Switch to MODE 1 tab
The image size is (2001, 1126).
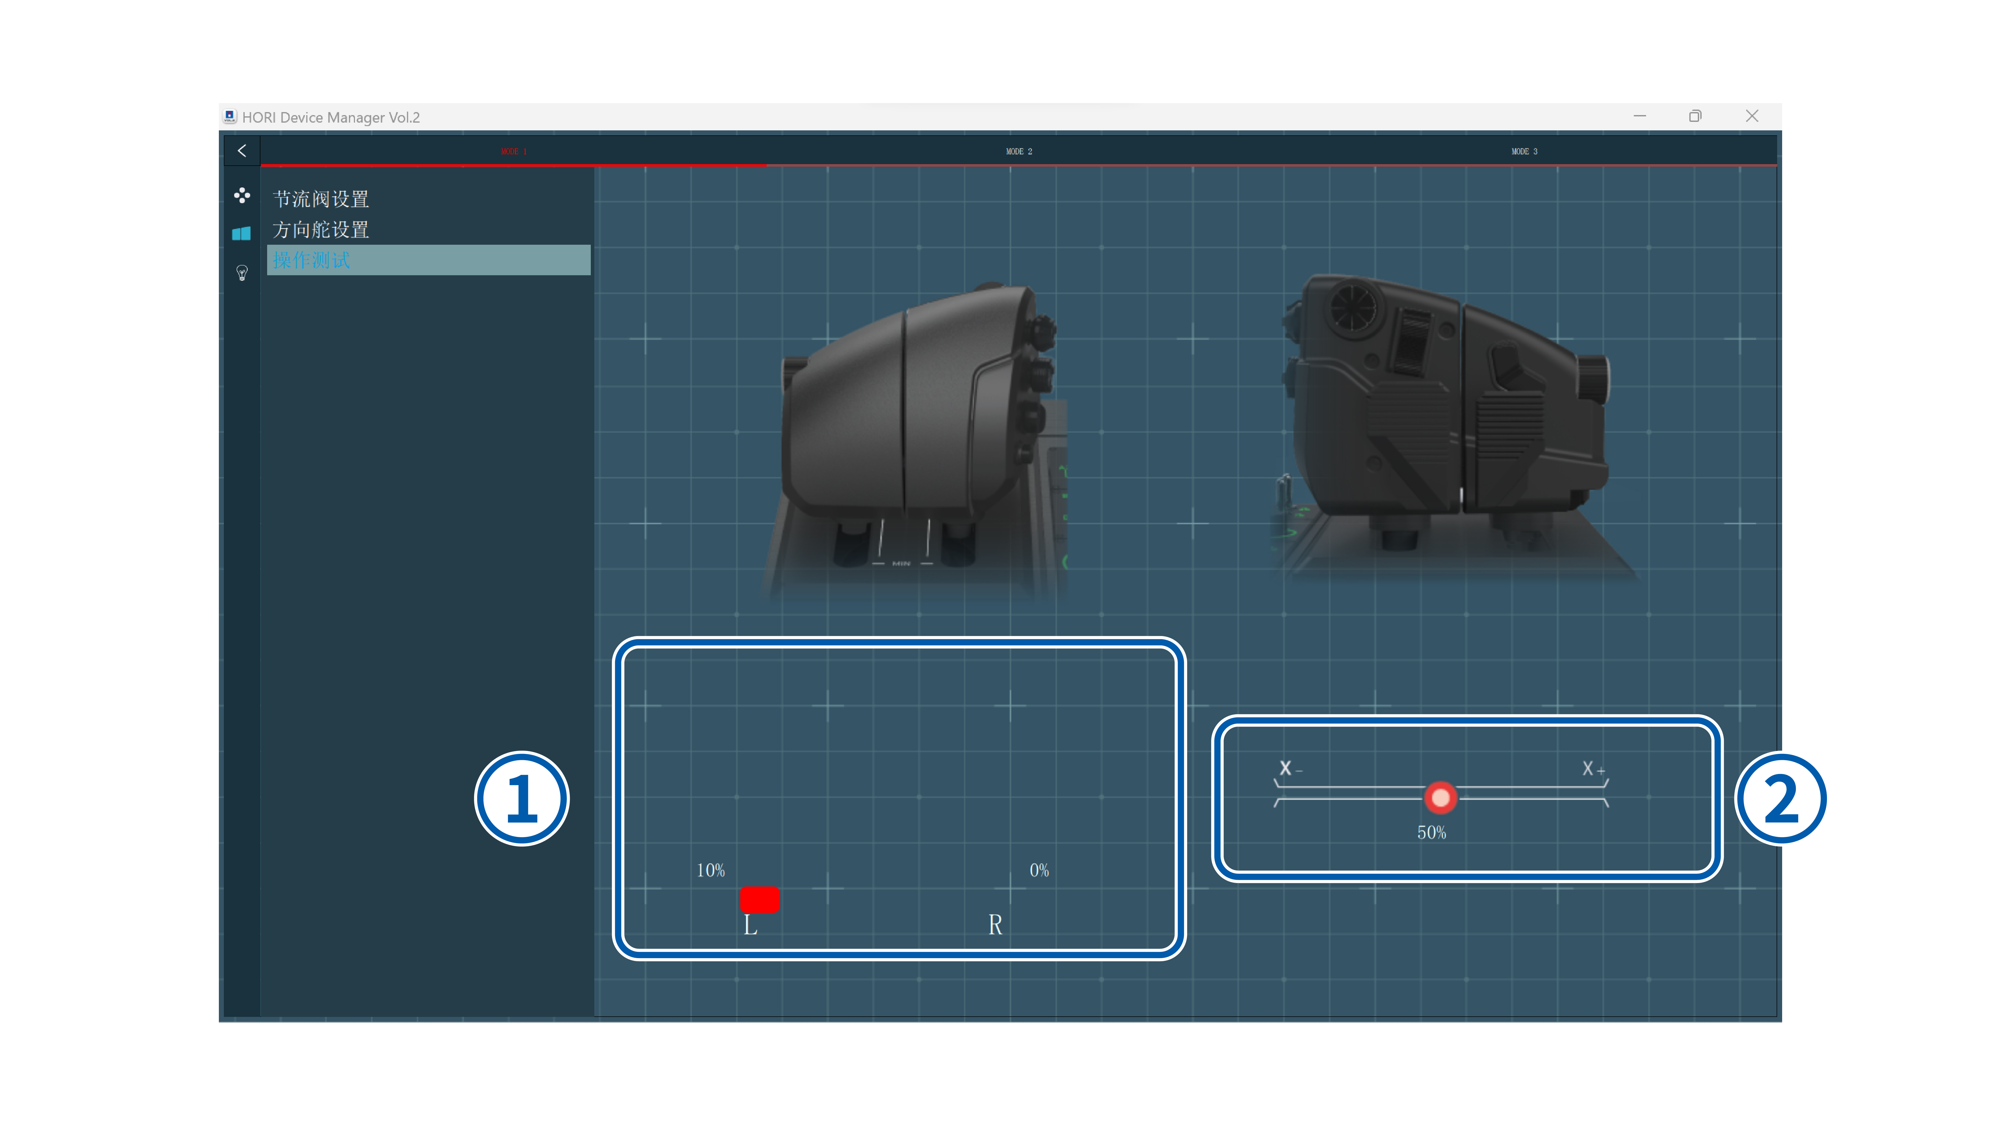(x=514, y=152)
